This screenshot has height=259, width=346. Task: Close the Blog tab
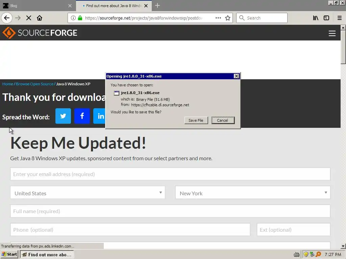70,6
